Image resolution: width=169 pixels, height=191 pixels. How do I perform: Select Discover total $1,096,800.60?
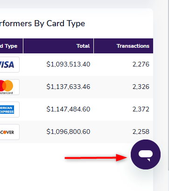[68, 132]
